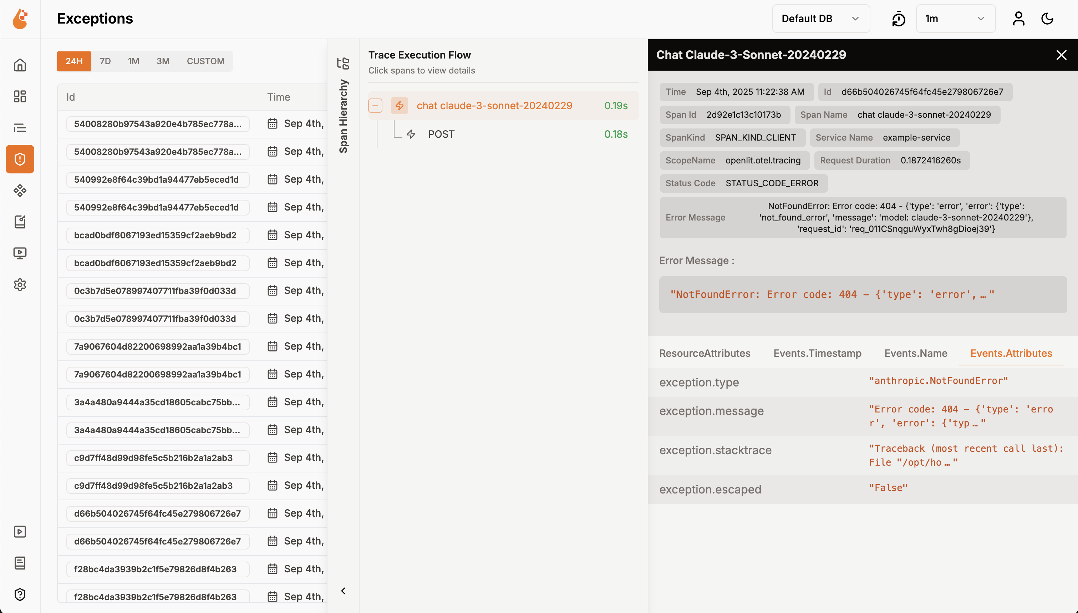Viewport: 1078px width, 613px height.
Task: Open first 0c3b7d5e078997407711fba39f0d033d row
Action: (192, 290)
